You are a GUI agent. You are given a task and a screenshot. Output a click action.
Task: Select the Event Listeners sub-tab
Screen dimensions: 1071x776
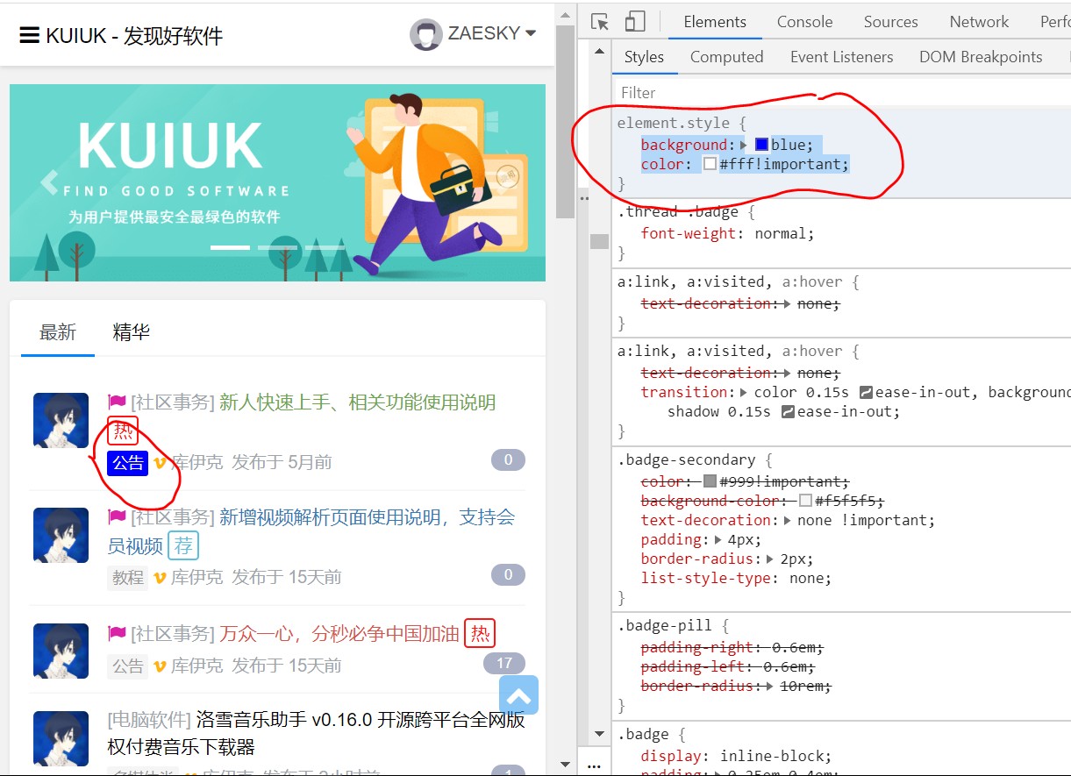[x=841, y=57]
